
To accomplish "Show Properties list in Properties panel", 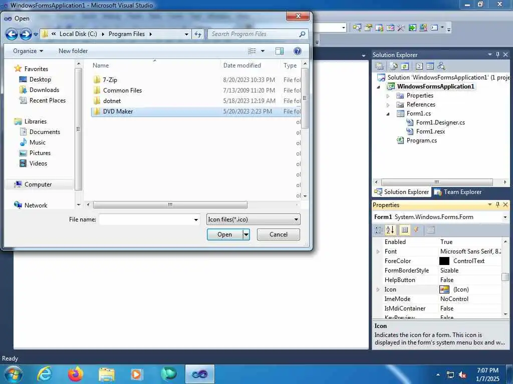I will coord(405,230).
